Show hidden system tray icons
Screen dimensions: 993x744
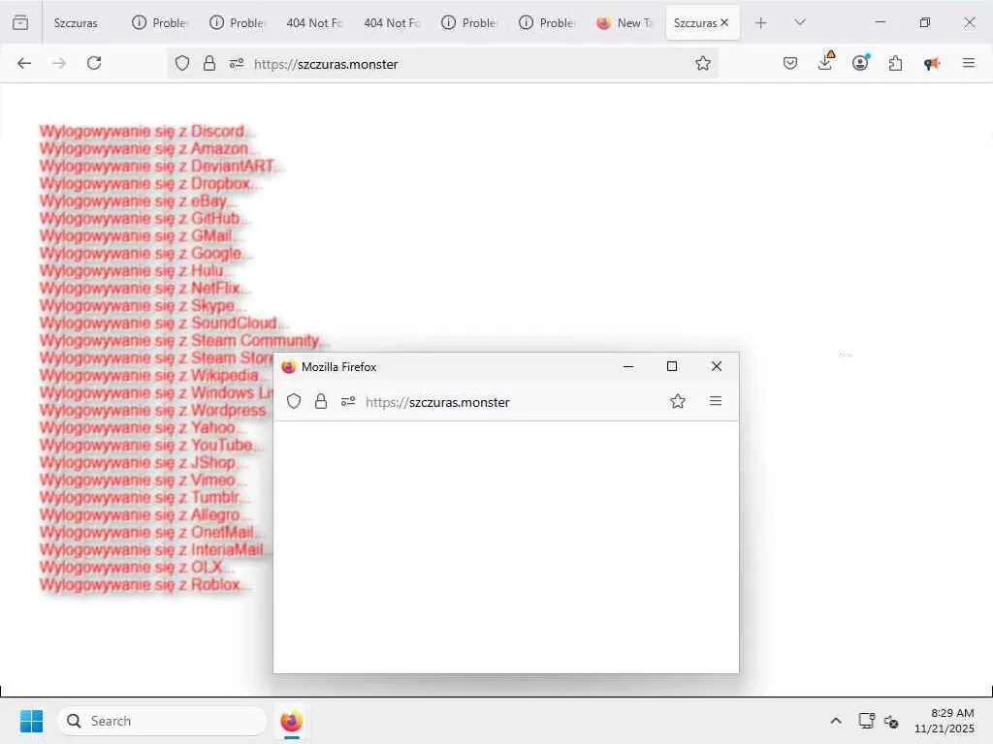[x=836, y=721]
